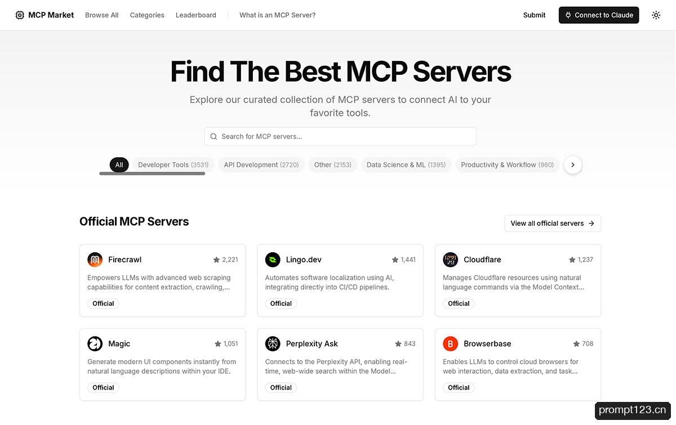Click Cloudflare's 1,237 star count
This screenshot has width=676, height=425.
point(585,260)
